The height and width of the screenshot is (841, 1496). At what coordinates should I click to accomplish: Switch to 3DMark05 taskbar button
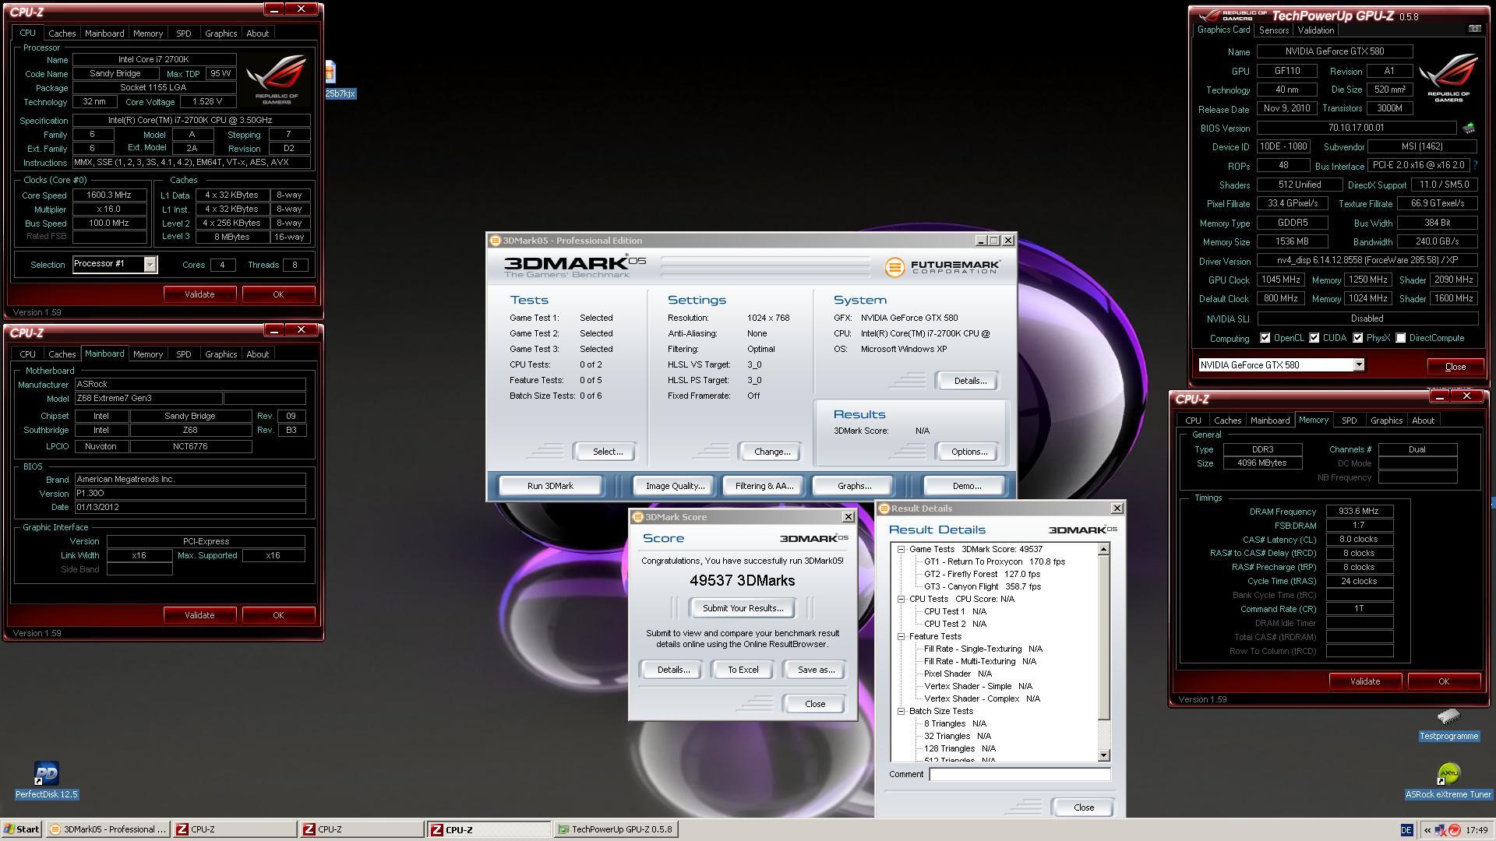pos(108,829)
